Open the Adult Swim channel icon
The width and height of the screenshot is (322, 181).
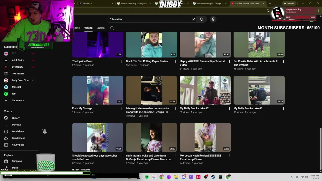pyautogui.click(x=6, y=60)
